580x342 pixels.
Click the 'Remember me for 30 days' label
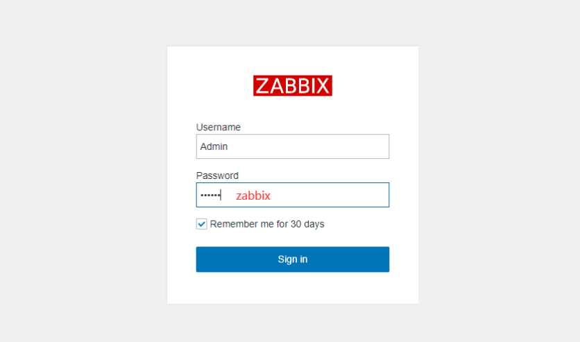tap(267, 224)
